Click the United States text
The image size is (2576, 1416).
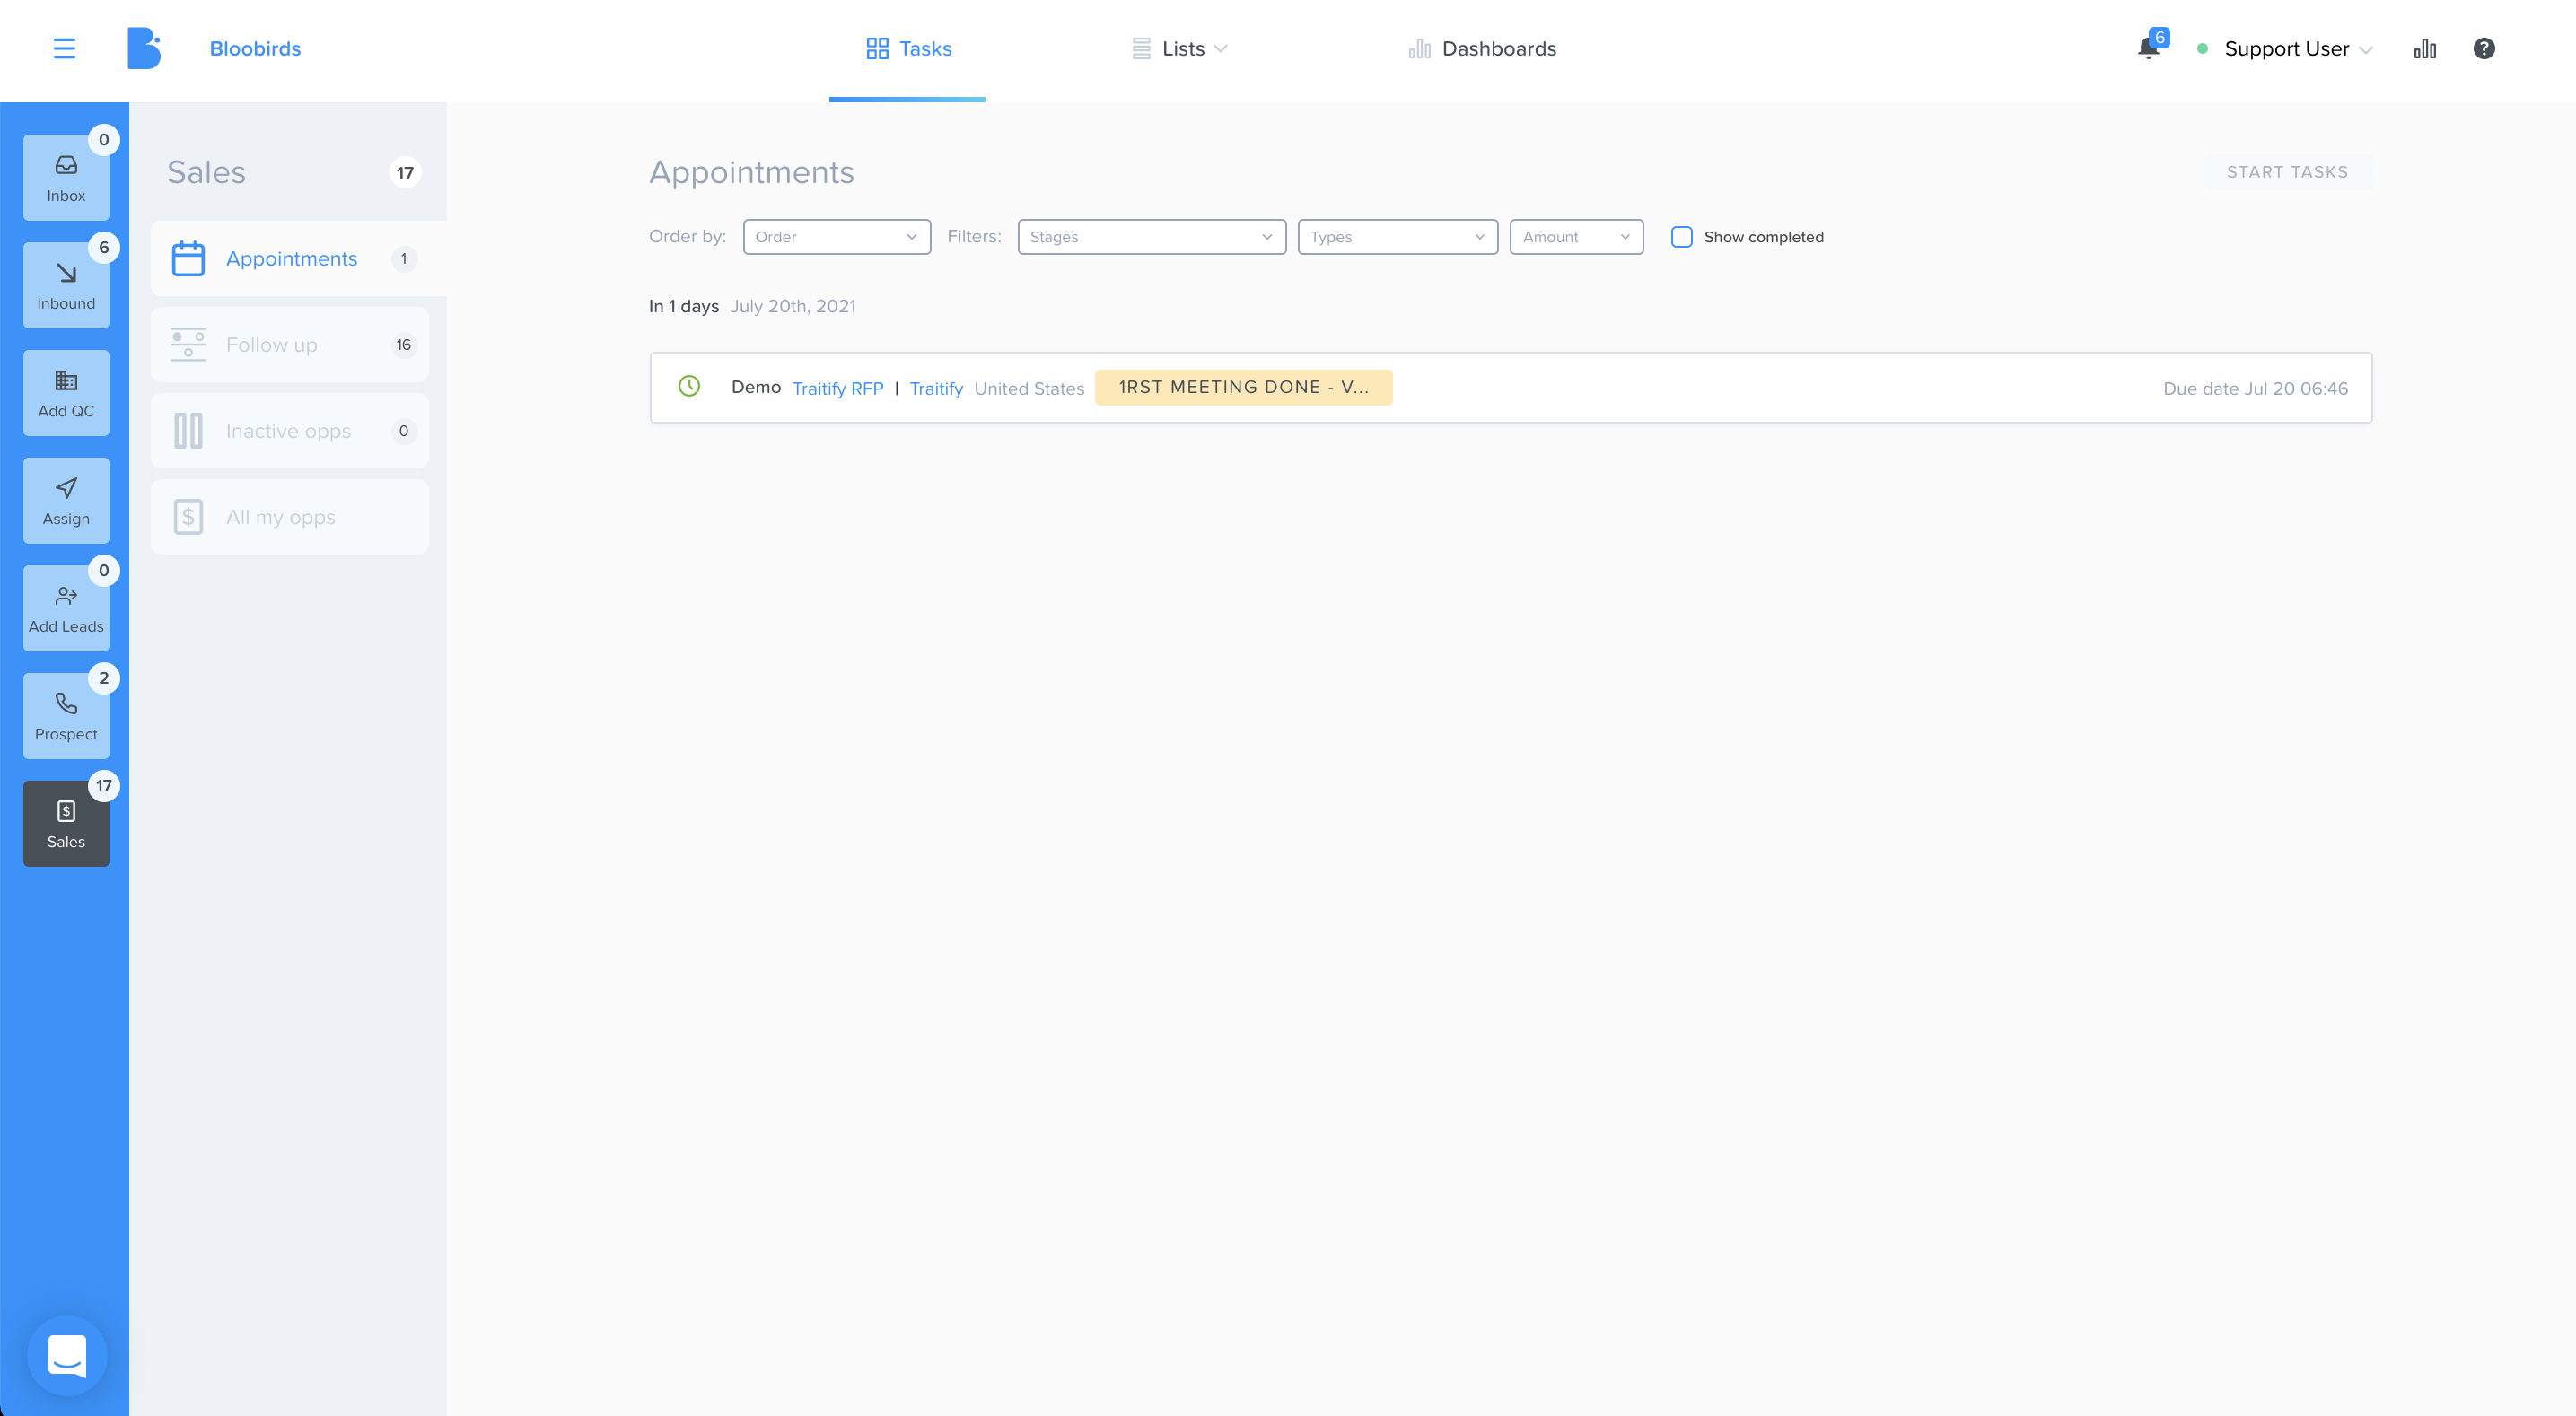pos(1029,388)
